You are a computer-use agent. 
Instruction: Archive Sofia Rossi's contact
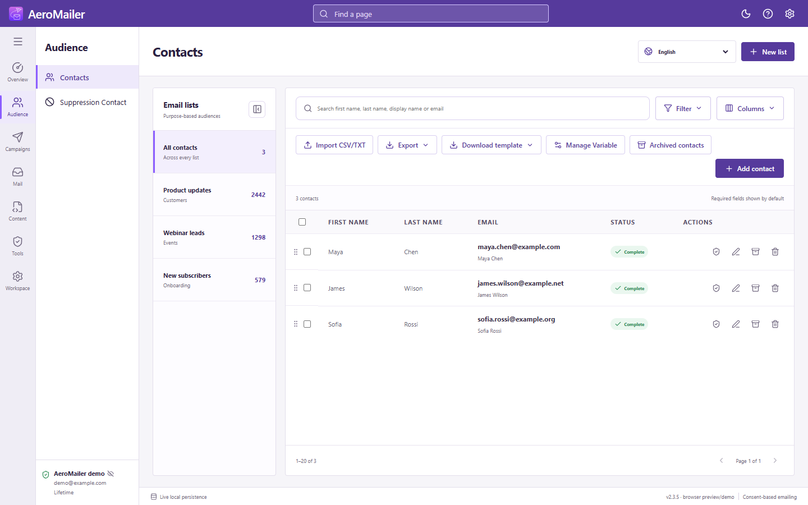pos(755,324)
